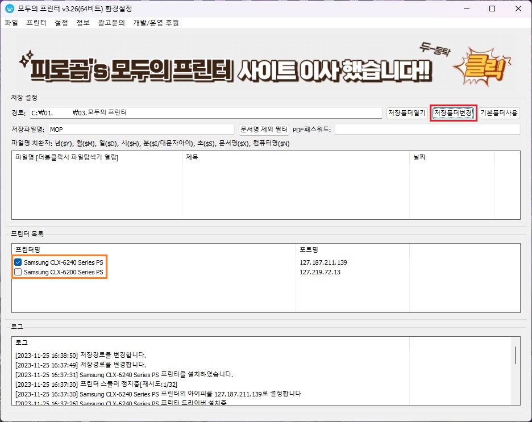This screenshot has width=532, height=422.
Task: Open the 프린터 menu
Action: tap(35, 23)
